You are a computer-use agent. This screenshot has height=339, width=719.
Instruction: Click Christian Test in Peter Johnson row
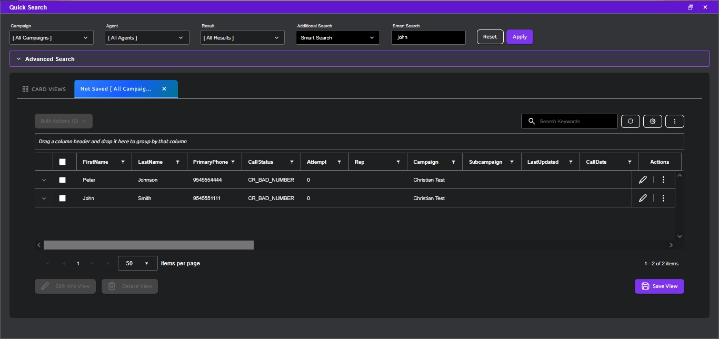pyautogui.click(x=429, y=180)
